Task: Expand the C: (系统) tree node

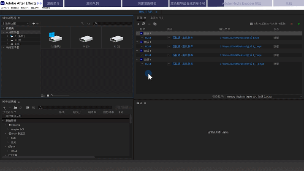Action: point(8,36)
